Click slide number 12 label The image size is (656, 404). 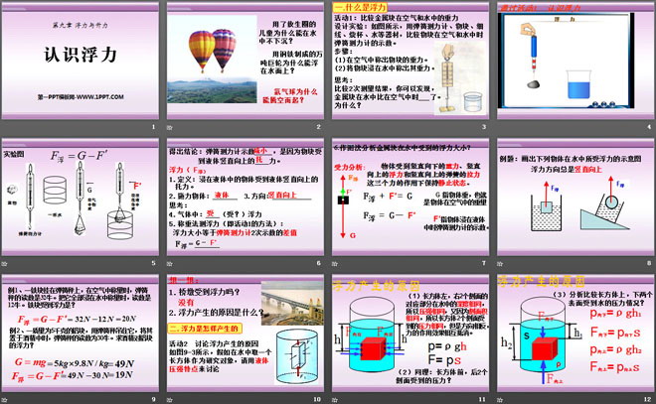point(648,399)
